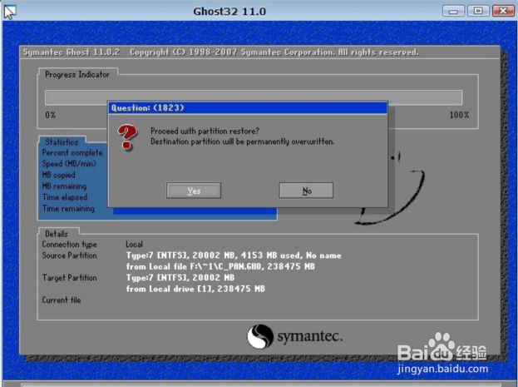518x387 pixels.
Task: Click the Ghost32 system menu icon at title bar
Action: [10, 12]
